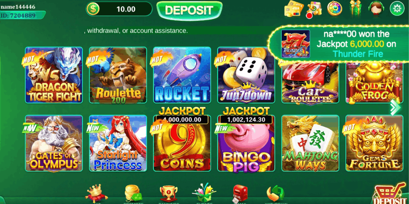Show next games with right chevron
This screenshot has width=409, height=204.
click(395, 107)
